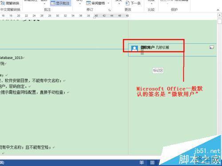This screenshot has width=222, height=166.
Task: Open the 审阅窗格 reviewing pane
Action: point(96,3)
